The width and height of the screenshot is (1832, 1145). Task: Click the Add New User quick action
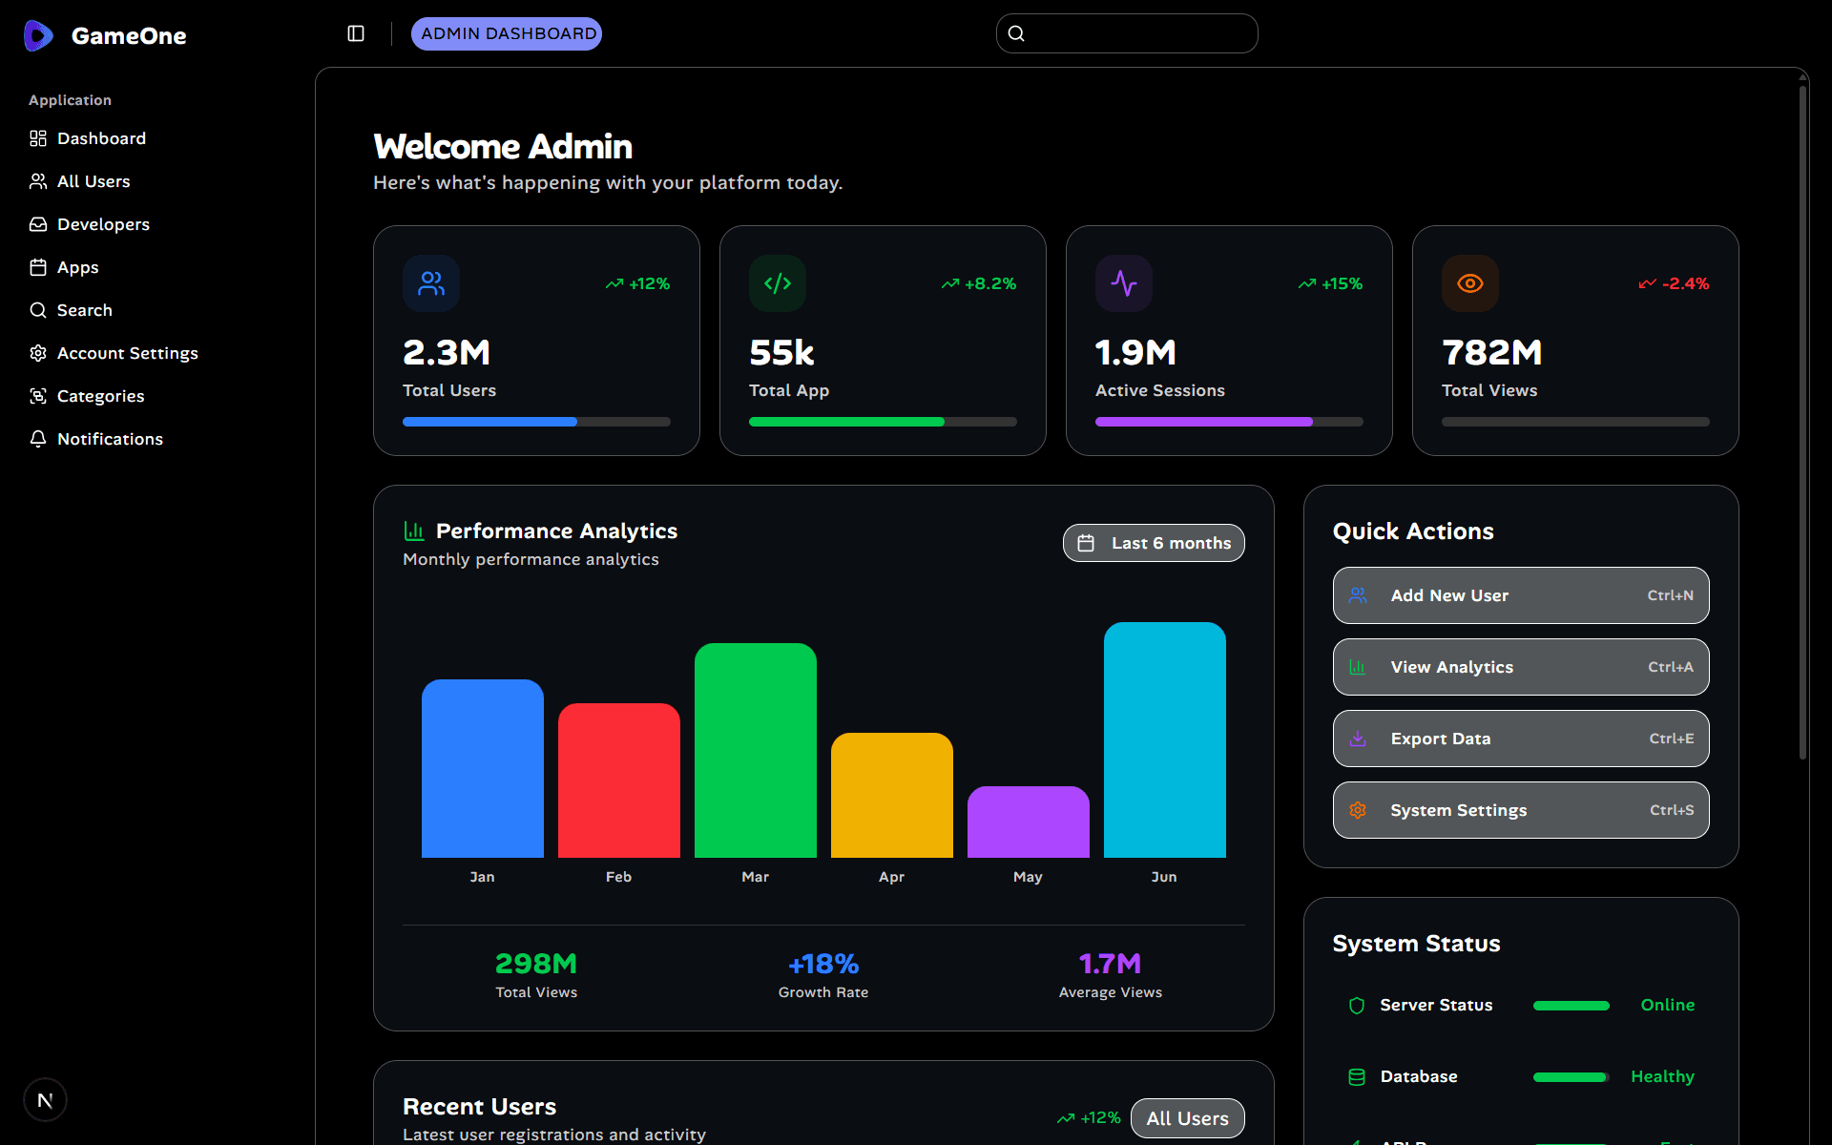[1520, 594]
